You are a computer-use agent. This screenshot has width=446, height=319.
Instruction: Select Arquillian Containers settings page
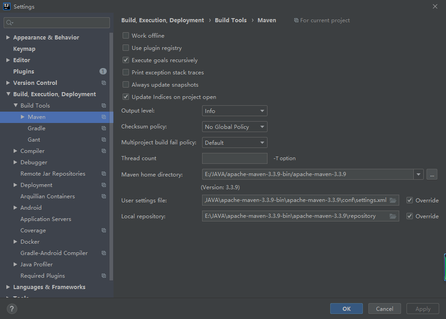point(48,196)
